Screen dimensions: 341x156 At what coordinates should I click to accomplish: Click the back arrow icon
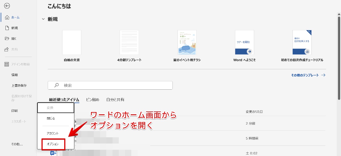7,6
